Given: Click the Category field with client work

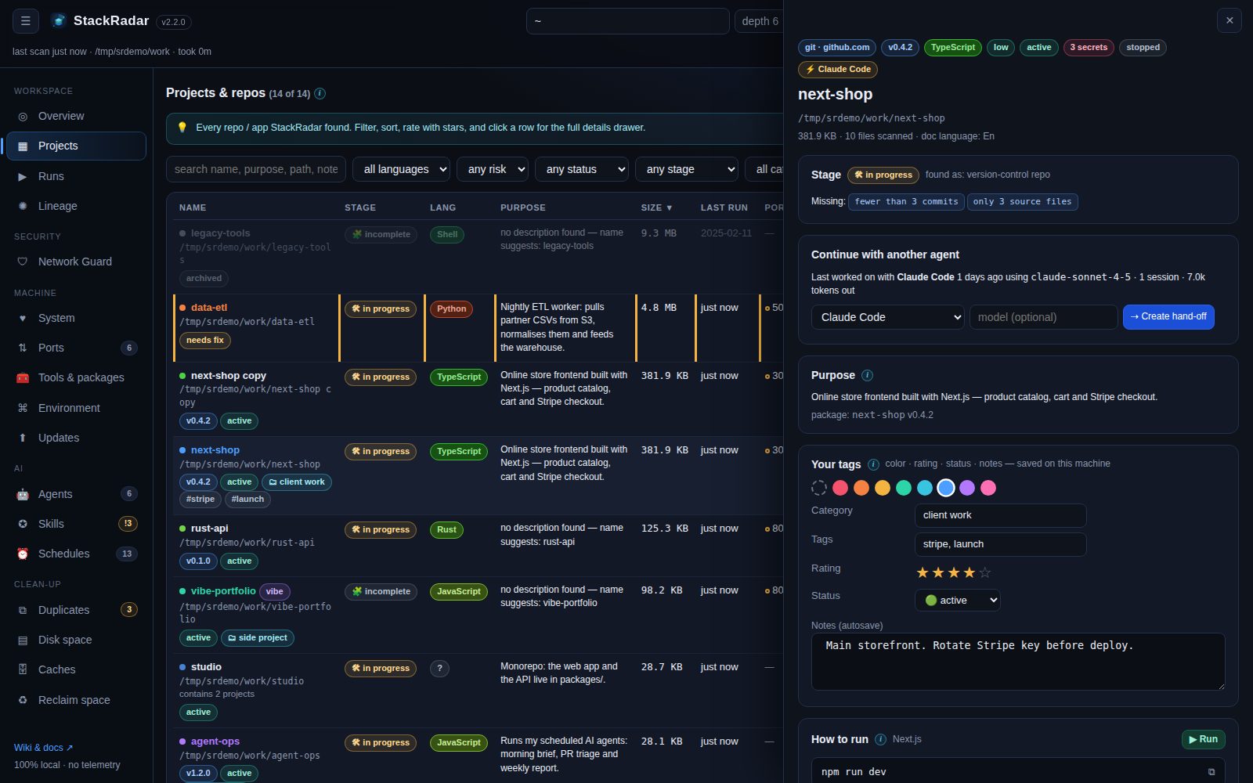Looking at the screenshot, I should (1001, 515).
